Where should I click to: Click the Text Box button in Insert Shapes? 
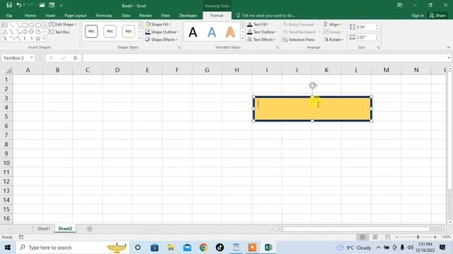pos(59,32)
